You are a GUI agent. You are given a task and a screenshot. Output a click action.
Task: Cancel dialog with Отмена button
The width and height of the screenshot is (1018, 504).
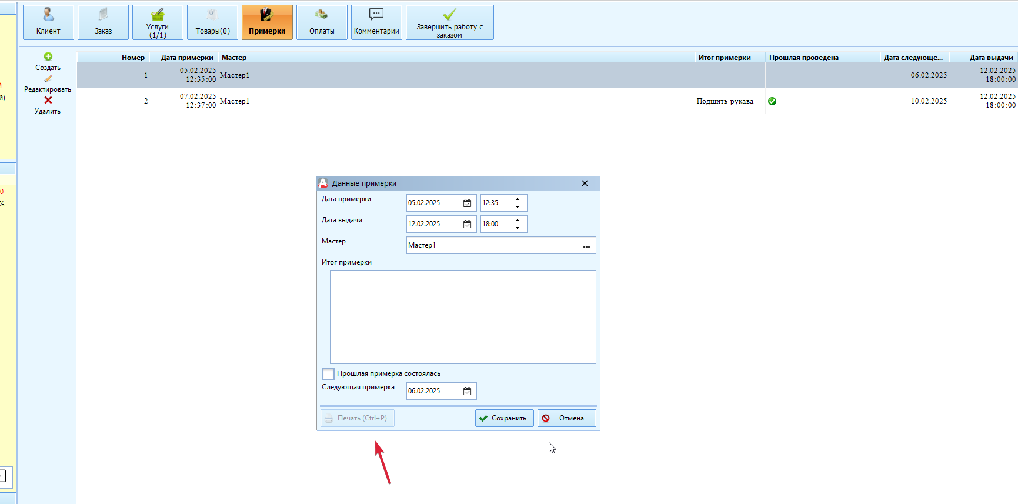click(x=566, y=418)
